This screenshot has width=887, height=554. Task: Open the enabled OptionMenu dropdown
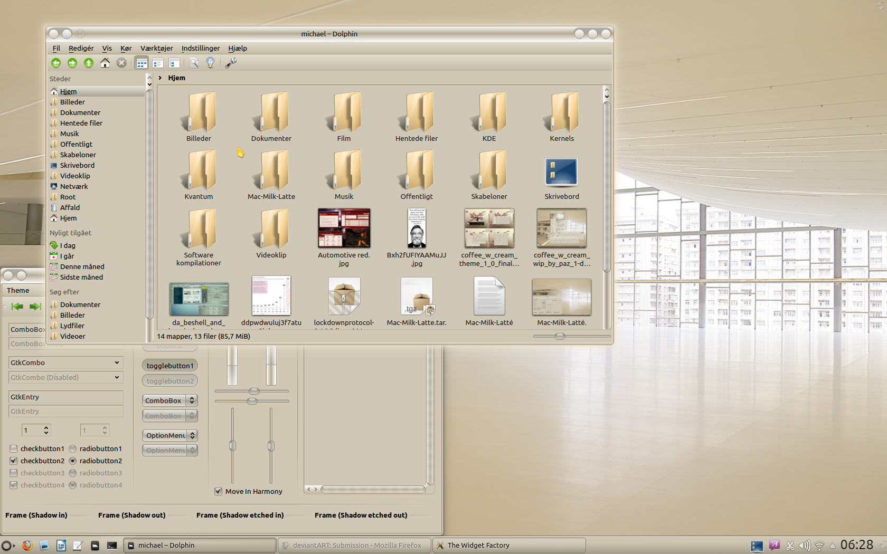point(169,435)
